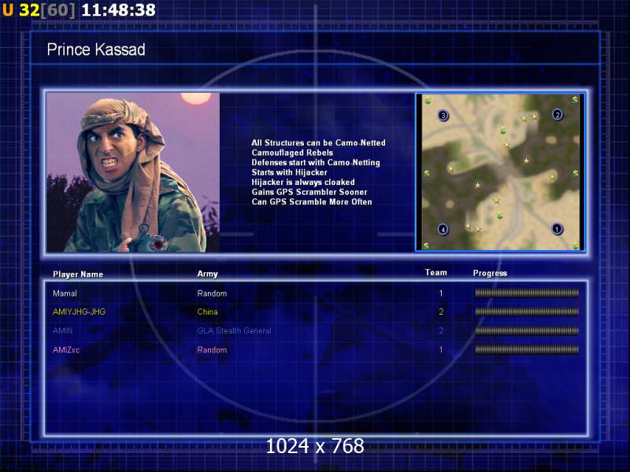This screenshot has width=630, height=472.
Task: Click 'Starts with Hijacker' text
Action: tap(289, 172)
